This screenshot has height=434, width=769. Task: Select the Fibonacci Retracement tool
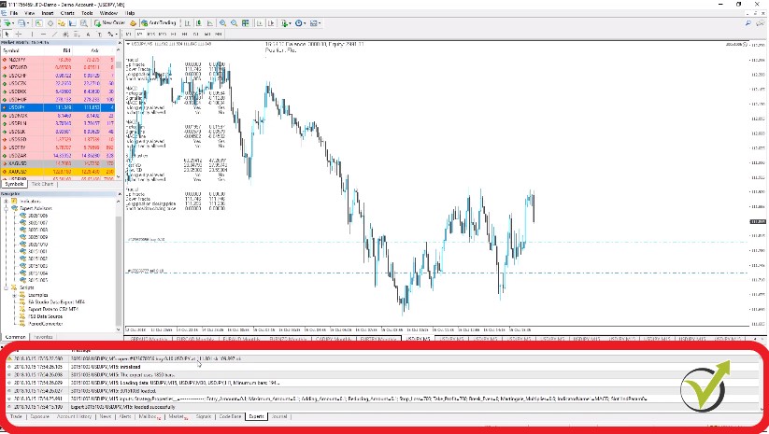(77, 35)
